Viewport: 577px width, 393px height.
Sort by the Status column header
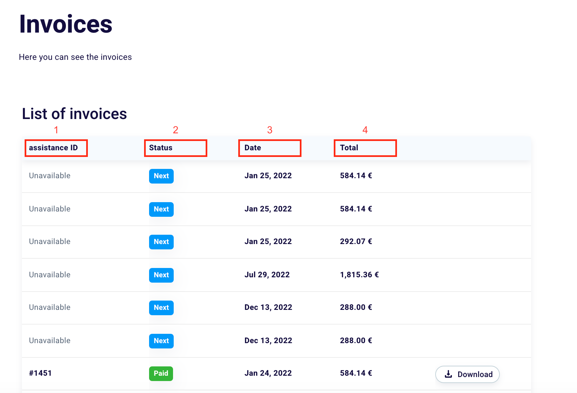(x=161, y=148)
